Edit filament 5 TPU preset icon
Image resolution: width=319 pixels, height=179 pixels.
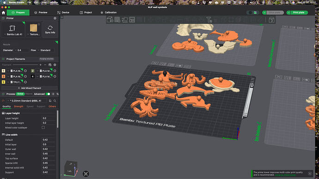coord(25,82)
